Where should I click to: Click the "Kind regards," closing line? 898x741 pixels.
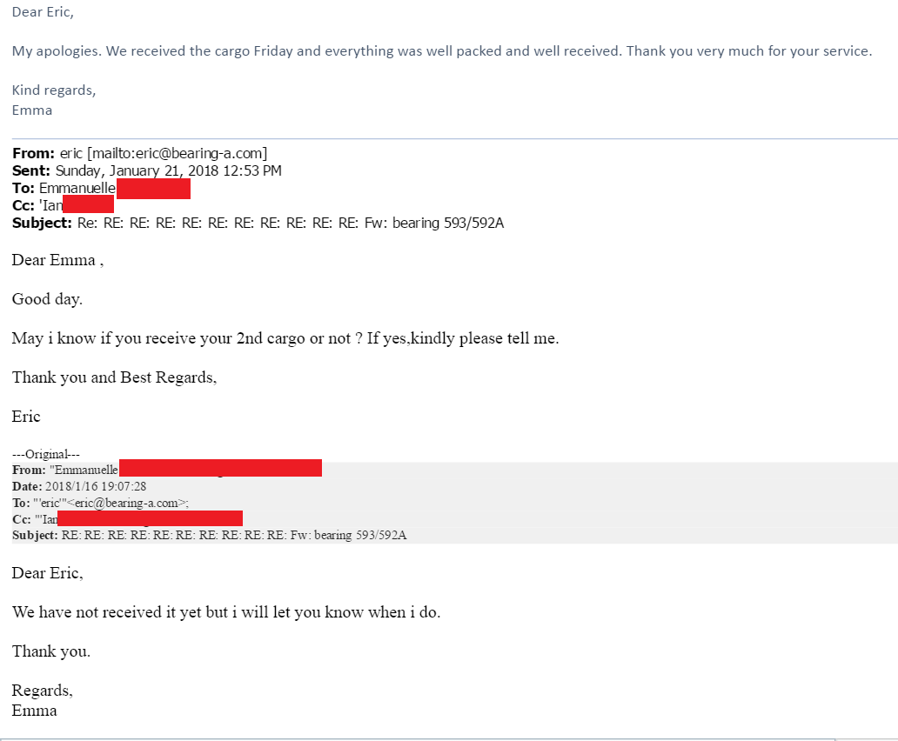pyautogui.click(x=54, y=90)
